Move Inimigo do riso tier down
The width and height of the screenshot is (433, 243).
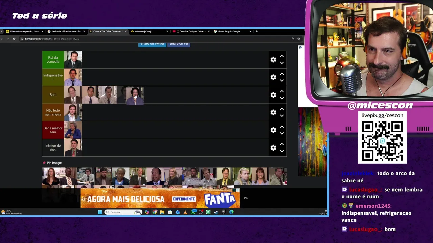tap(282, 151)
